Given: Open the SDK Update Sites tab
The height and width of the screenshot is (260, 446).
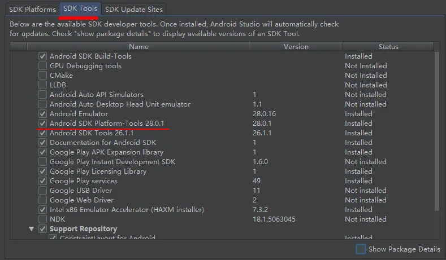Looking at the screenshot, I should click(133, 9).
